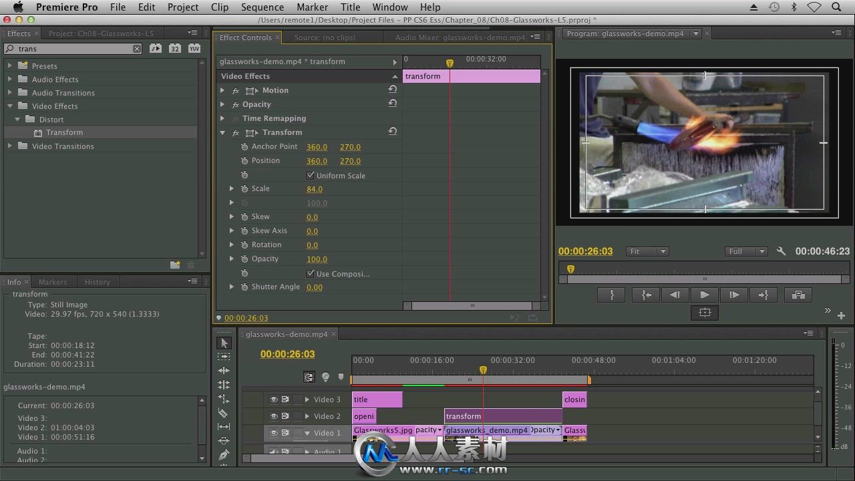Select the Ripple Edit tool
Viewport: 855px width, 481px height.
pos(224,371)
